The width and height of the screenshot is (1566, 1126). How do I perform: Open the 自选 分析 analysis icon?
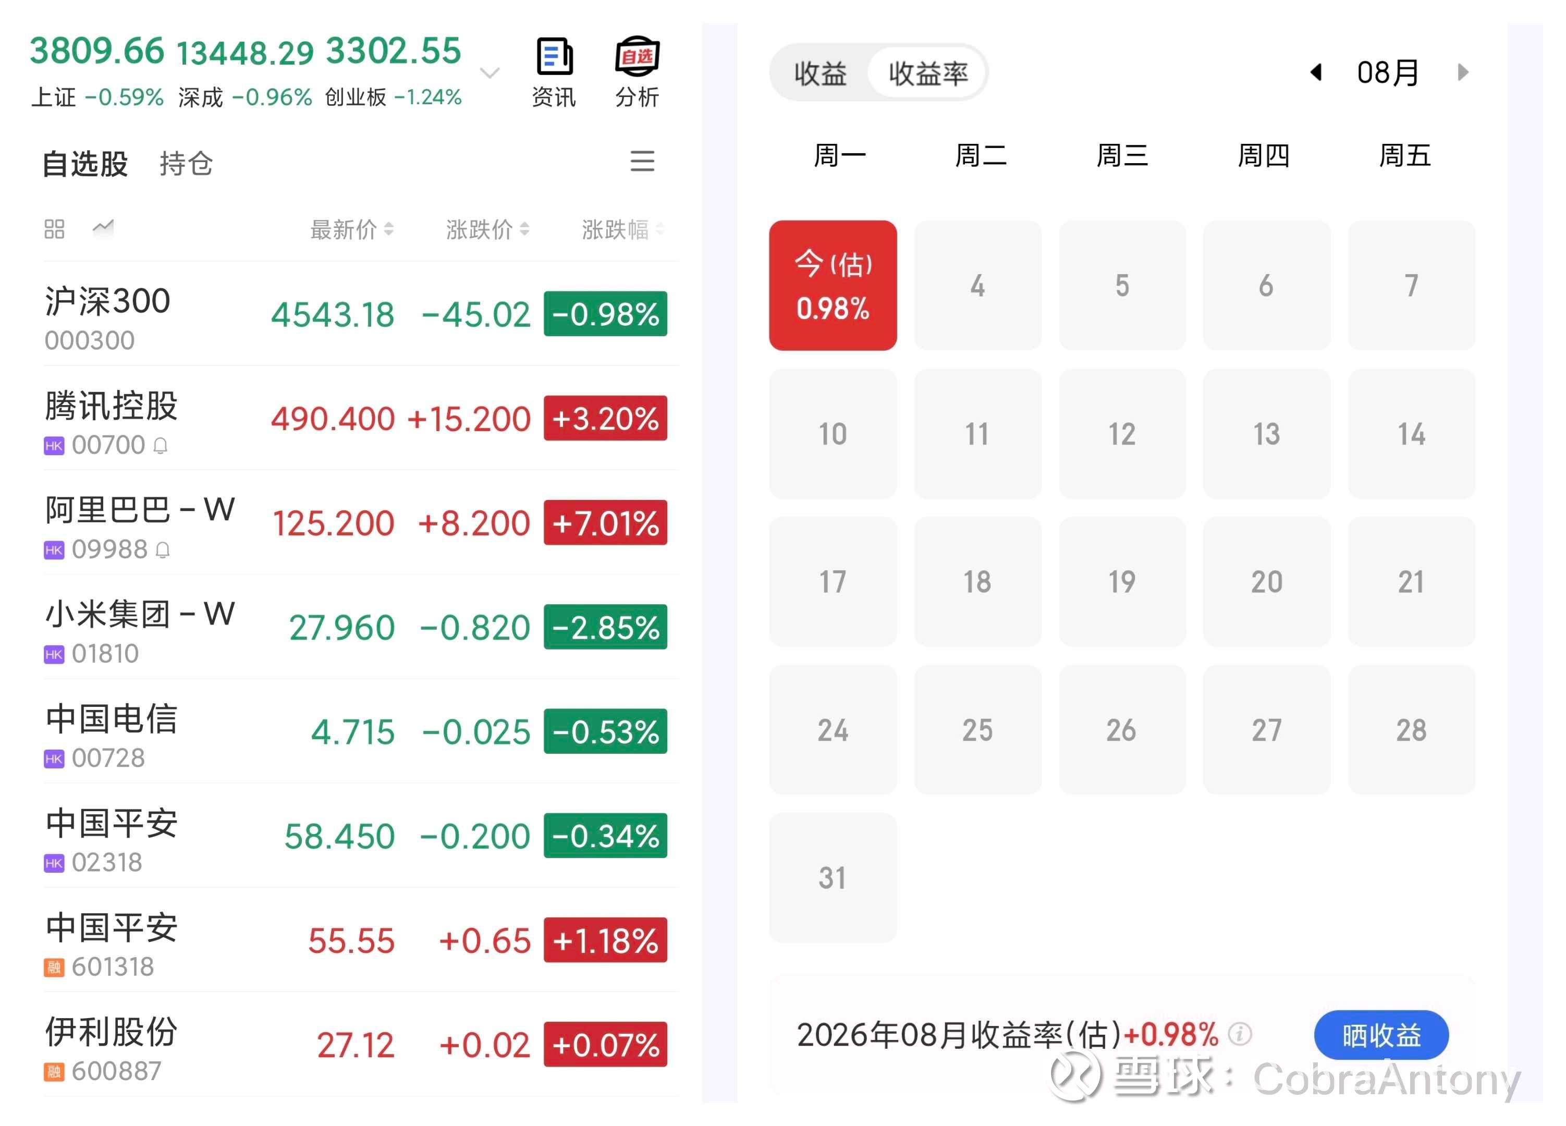[638, 72]
